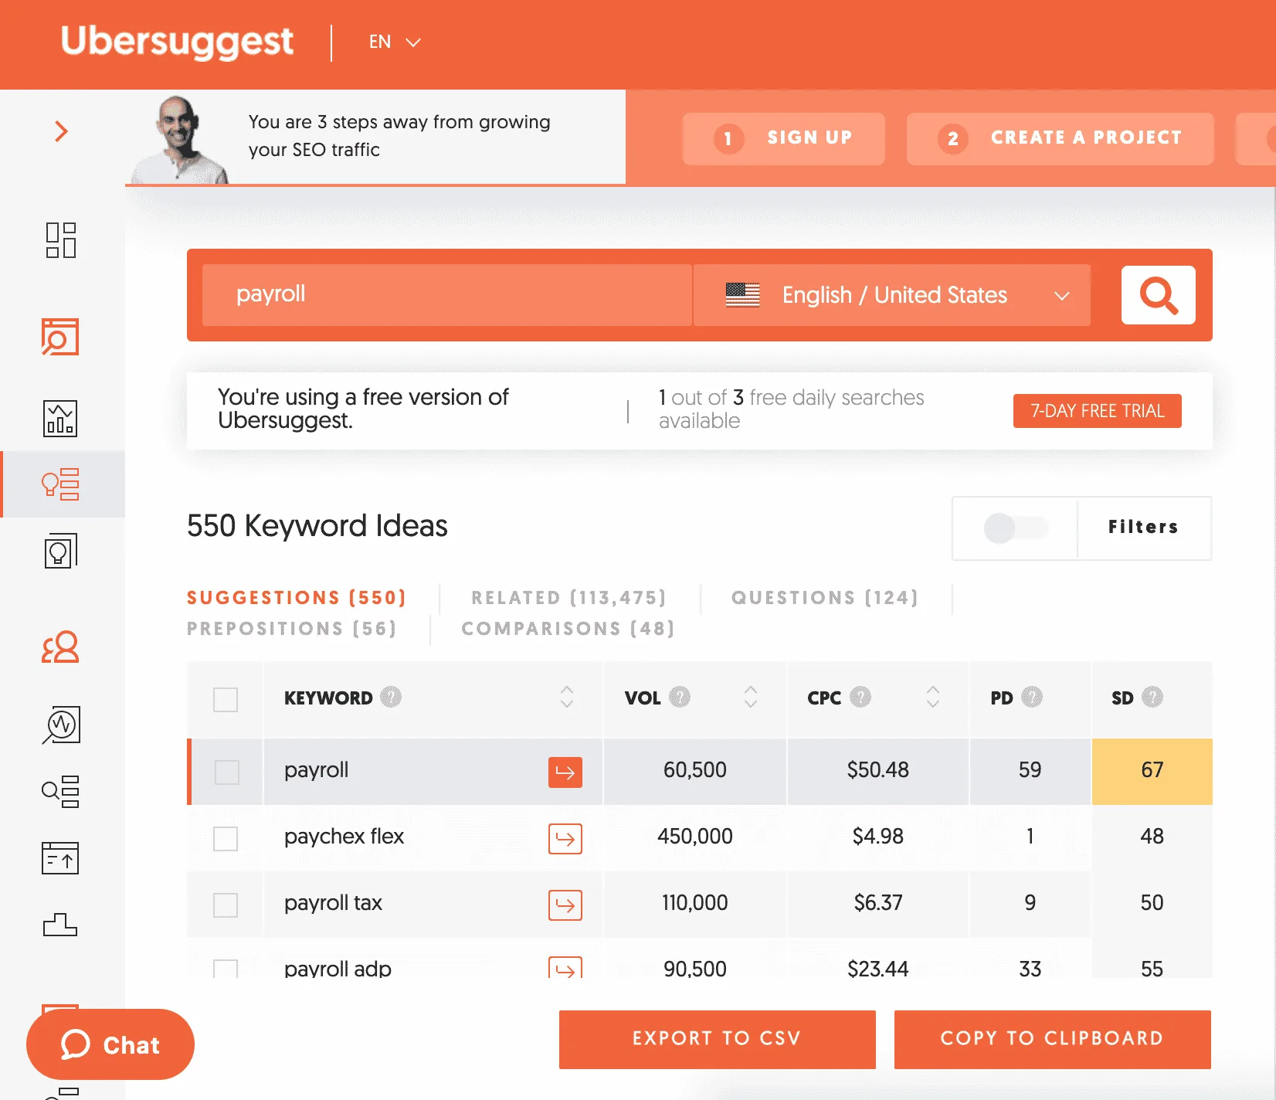Switch to the COMPARISONS (48) tab
1276x1100 pixels.
tap(568, 629)
